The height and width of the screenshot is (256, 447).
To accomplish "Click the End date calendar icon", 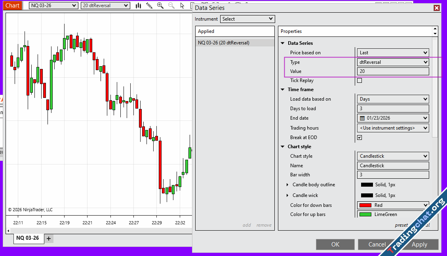I will [x=362, y=118].
